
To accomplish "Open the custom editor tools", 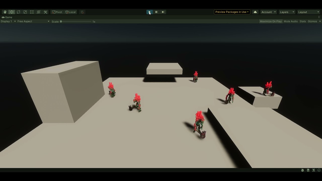I will 46,12.
